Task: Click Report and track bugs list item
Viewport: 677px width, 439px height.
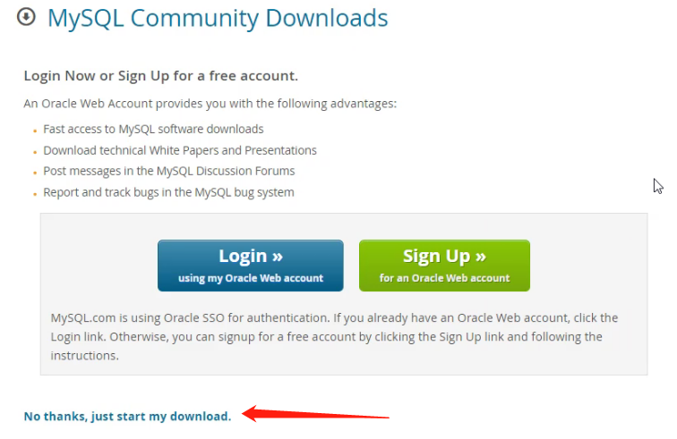Action: click(168, 192)
